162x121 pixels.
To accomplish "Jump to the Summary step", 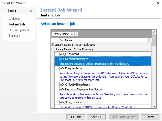I will click(x=14, y=36).
